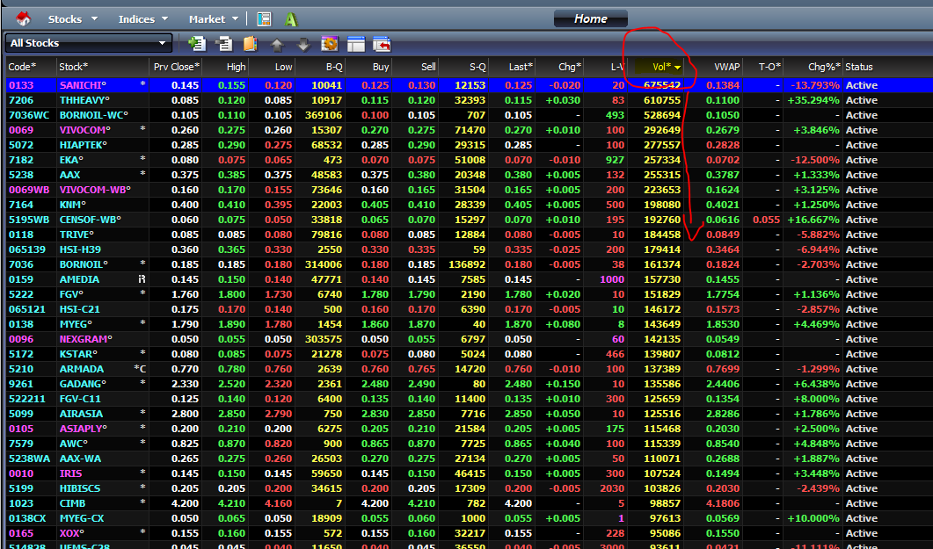Select the AIRASIA stock name

(x=81, y=414)
